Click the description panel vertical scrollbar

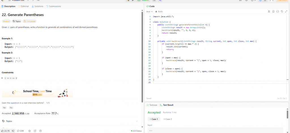pos(142,57)
